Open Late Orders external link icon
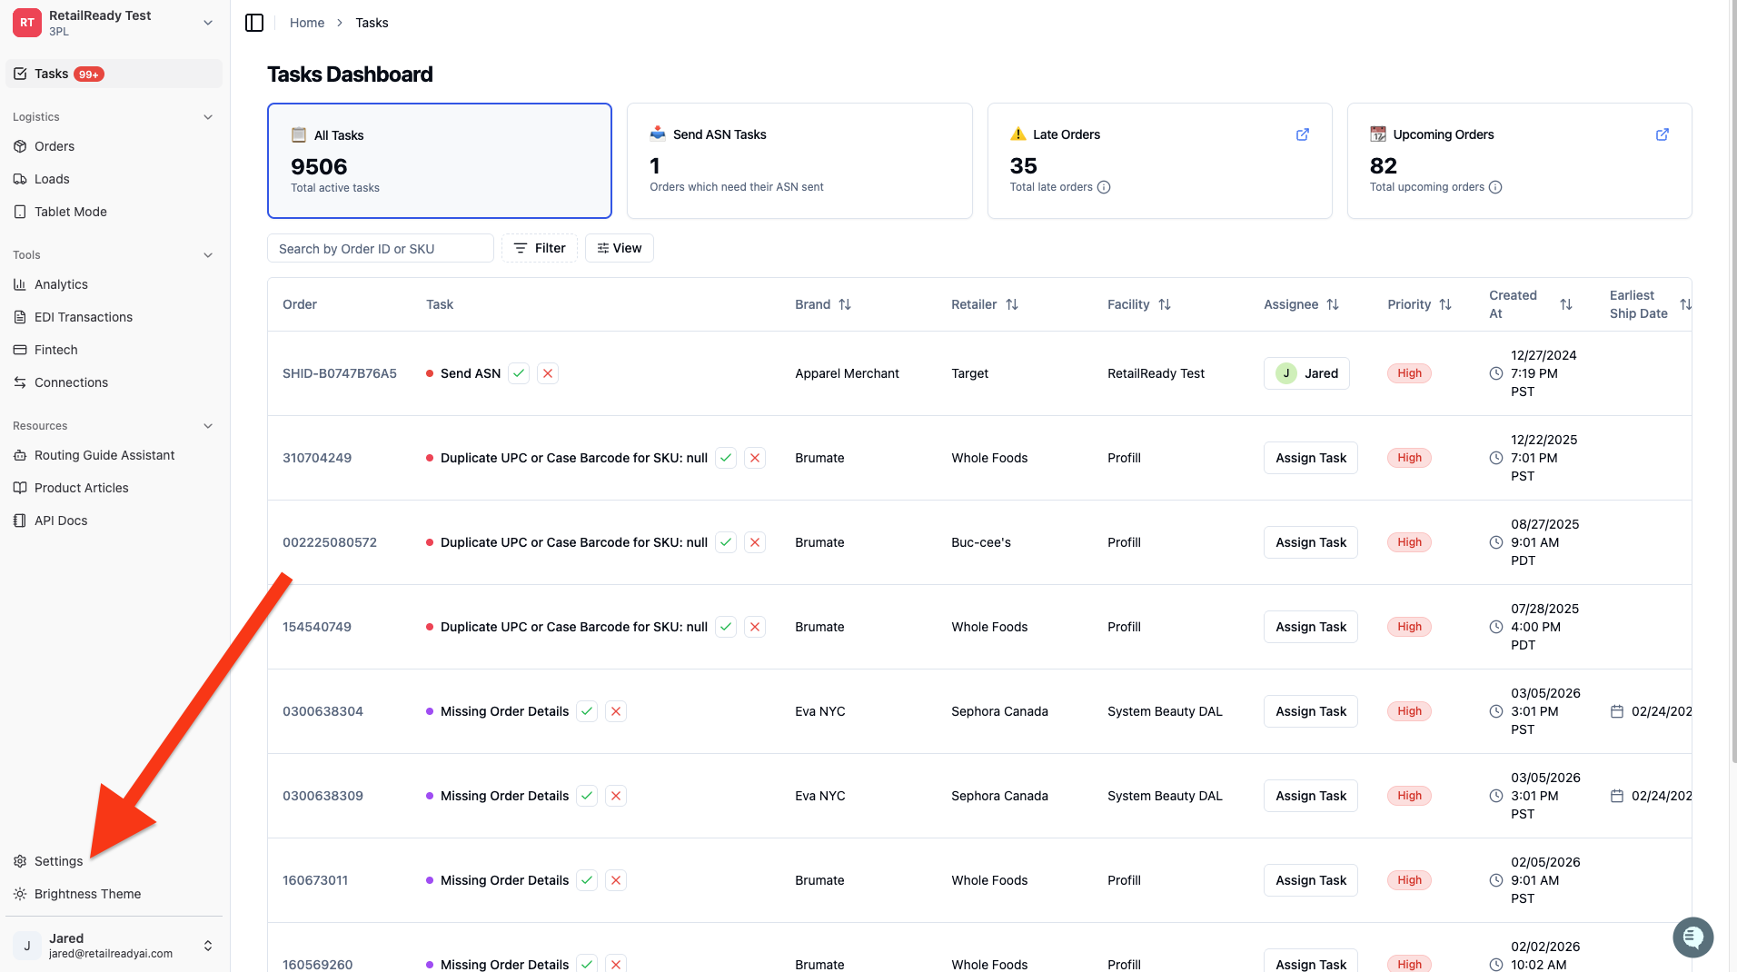The image size is (1737, 972). 1302,134
